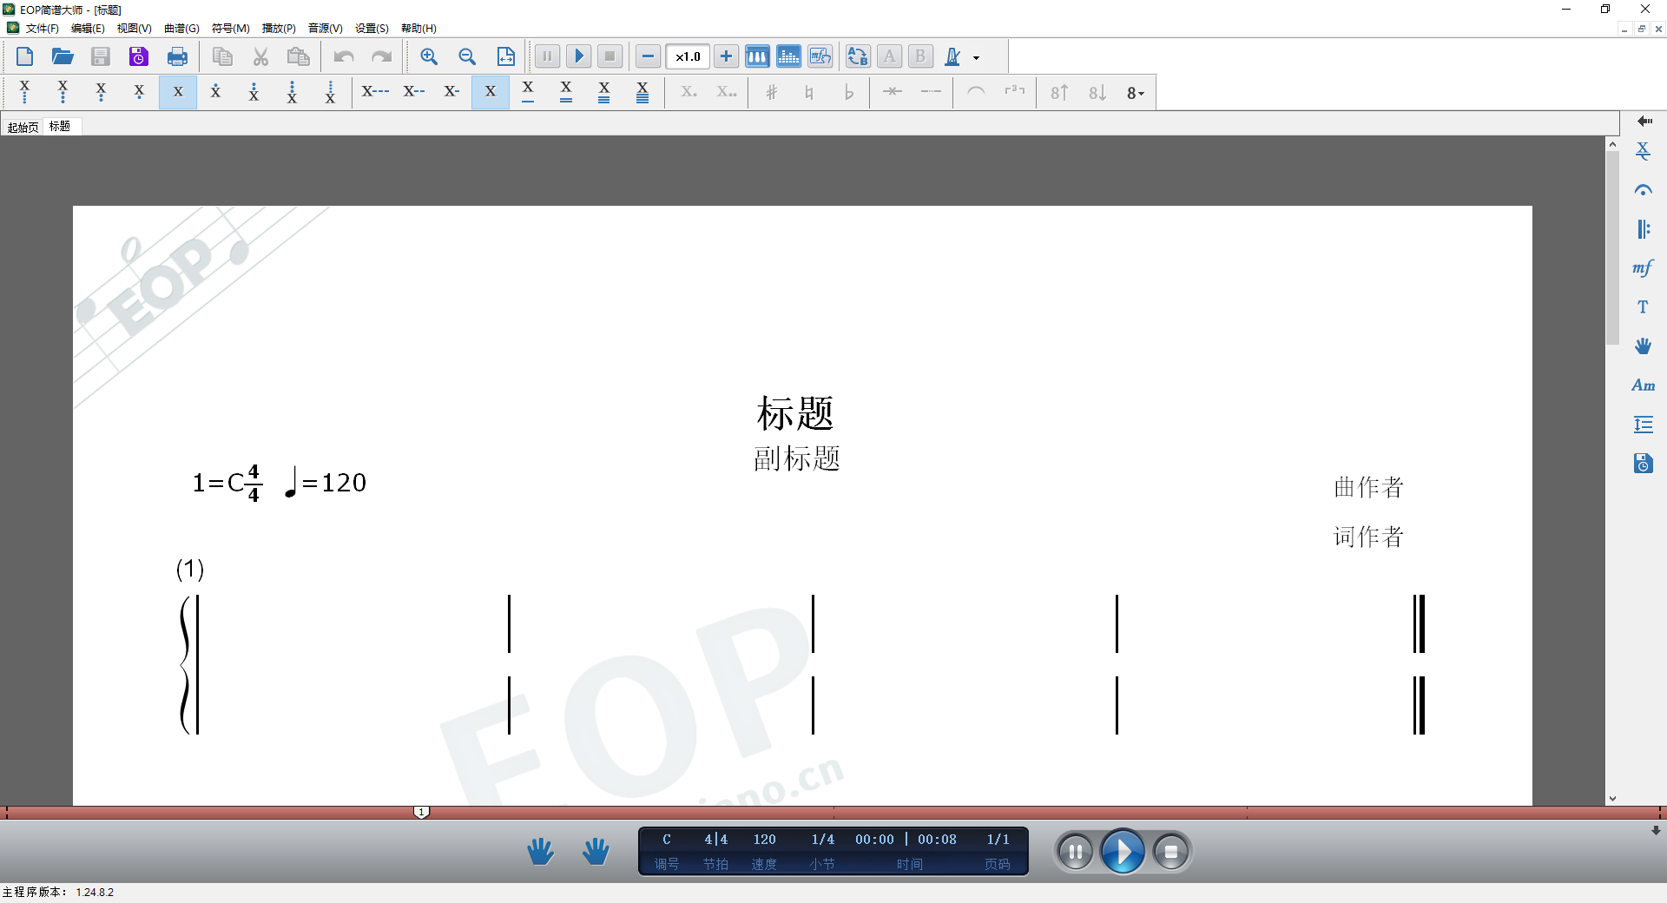The image size is (1667, 903).
Task: Switch to the 起始页 tab
Action: 23,126
